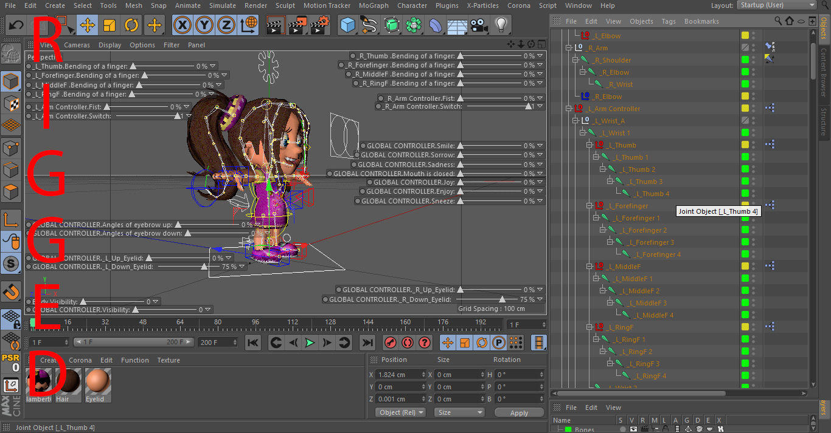Select the Live Selection tool
831x433 pixels.
(65, 26)
